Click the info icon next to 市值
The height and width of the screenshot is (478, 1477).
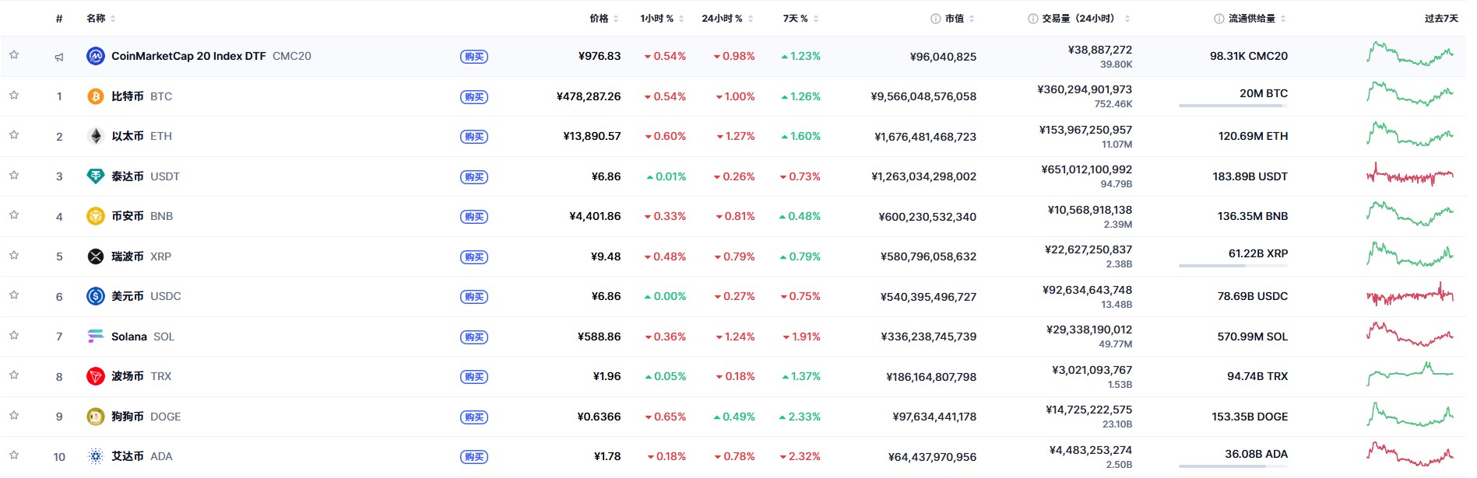click(936, 19)
